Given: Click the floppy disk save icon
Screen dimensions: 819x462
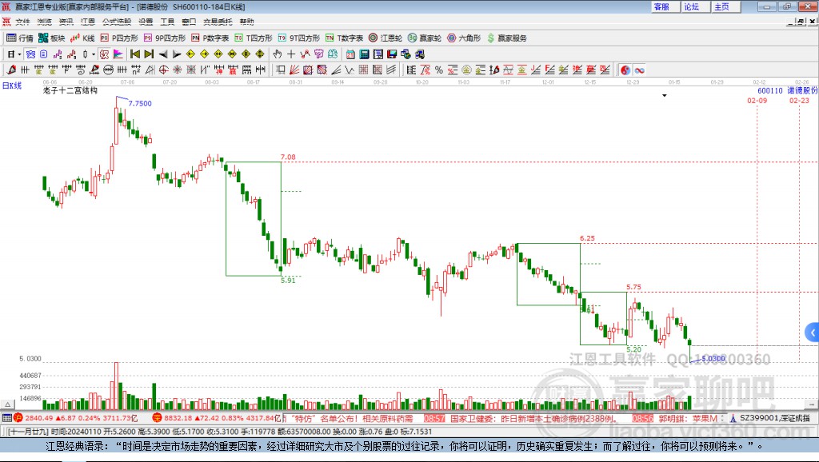Looking at the screenshot, I should 392,54.
